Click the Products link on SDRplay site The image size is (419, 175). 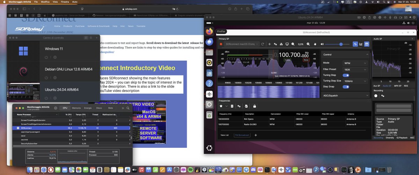point(68,26)
